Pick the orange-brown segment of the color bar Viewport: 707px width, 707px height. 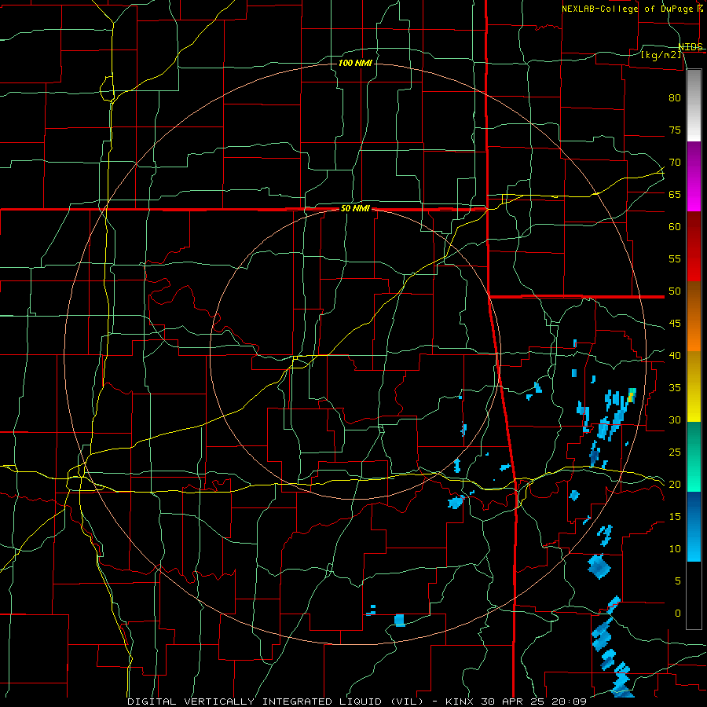point(694,317)
